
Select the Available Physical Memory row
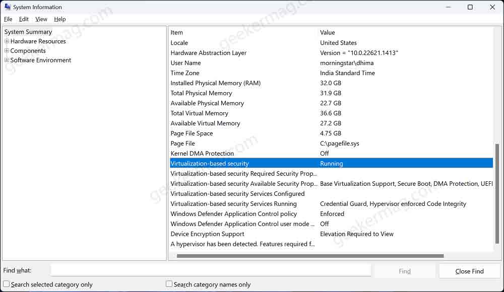tap(332, 103)
